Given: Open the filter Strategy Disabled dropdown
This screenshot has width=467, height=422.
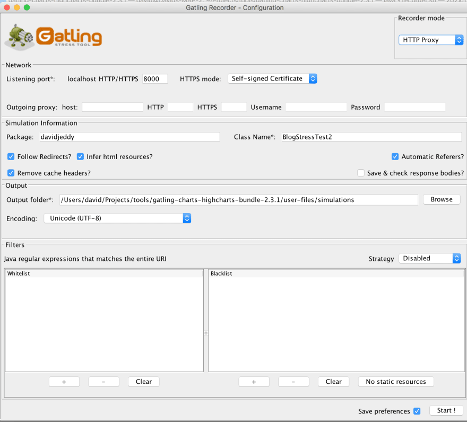Looking at the screenshot, I should [430, 258].
